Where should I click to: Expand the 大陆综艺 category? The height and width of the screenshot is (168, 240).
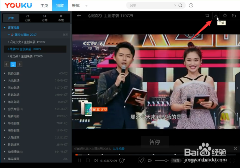click(5, 138)
